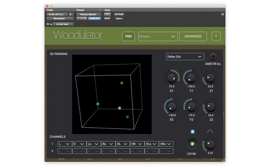Click the white sphere in 3D cube
Image resolution: width=270 pixels, height=168 pixels.
click(119, 108)
